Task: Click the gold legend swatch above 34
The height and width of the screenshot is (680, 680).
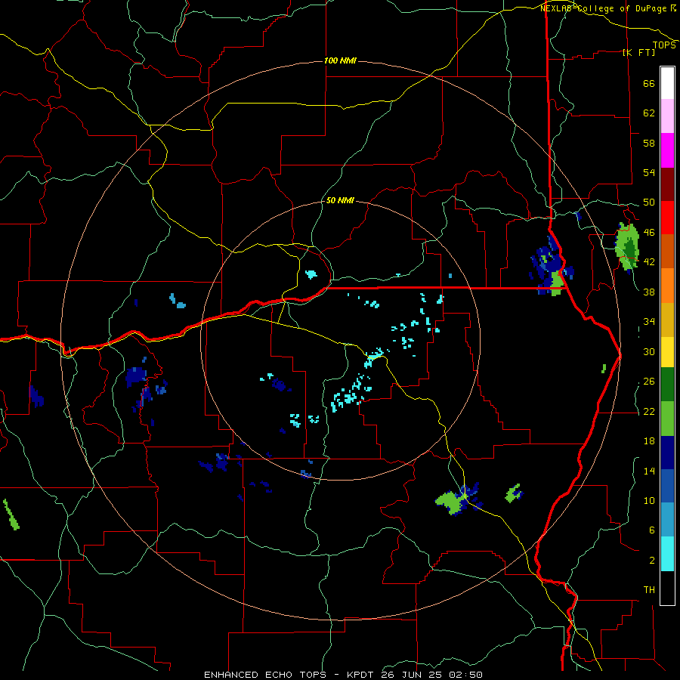Action: 667,319
